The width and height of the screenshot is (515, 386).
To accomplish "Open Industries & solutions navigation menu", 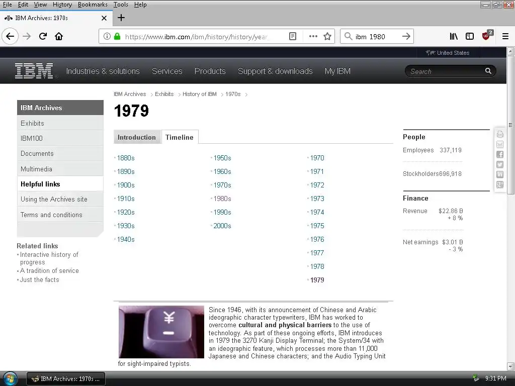I will point(103,71).
